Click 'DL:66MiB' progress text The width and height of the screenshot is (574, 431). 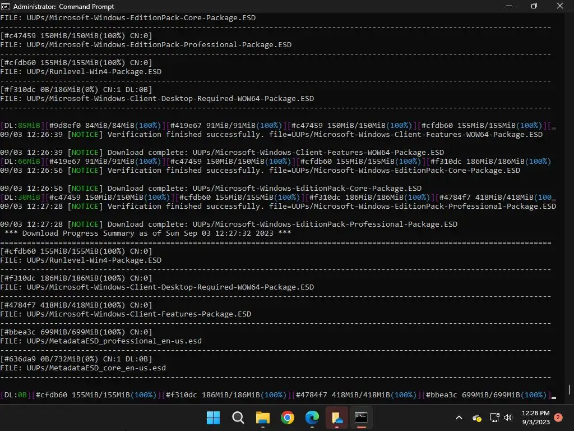(x=22, y=161)
